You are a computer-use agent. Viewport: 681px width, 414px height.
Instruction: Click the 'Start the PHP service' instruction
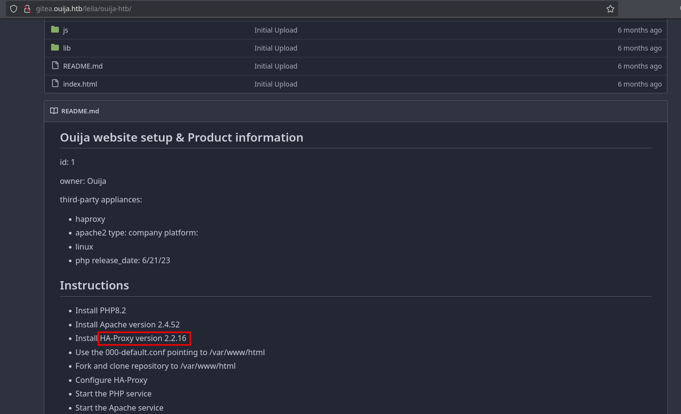coord(113,394)
